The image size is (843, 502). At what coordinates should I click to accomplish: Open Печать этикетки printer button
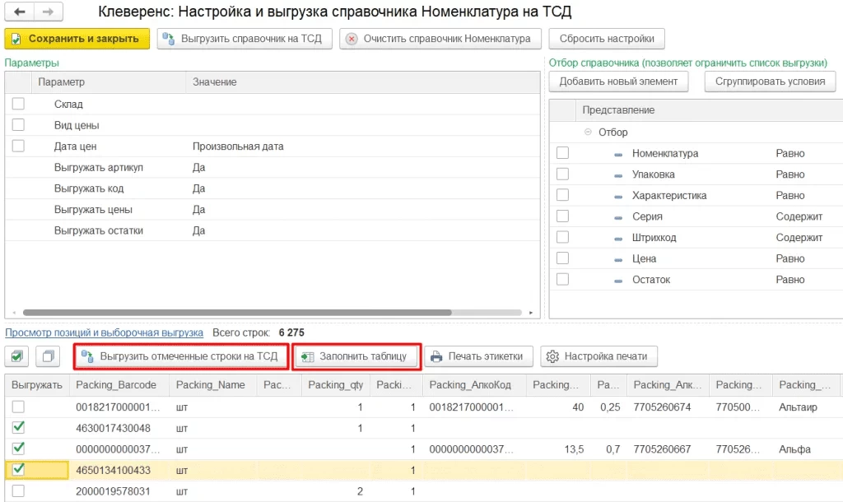click(x=478, y=356)
